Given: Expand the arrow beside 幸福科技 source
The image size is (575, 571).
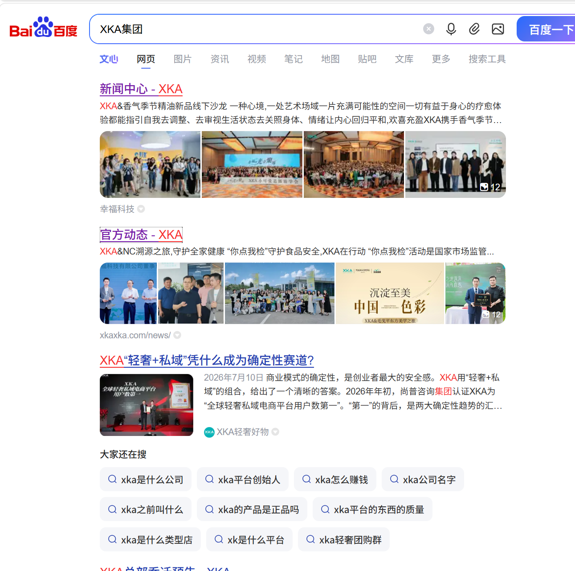Looking at the screenshot, I should point(141,209).
